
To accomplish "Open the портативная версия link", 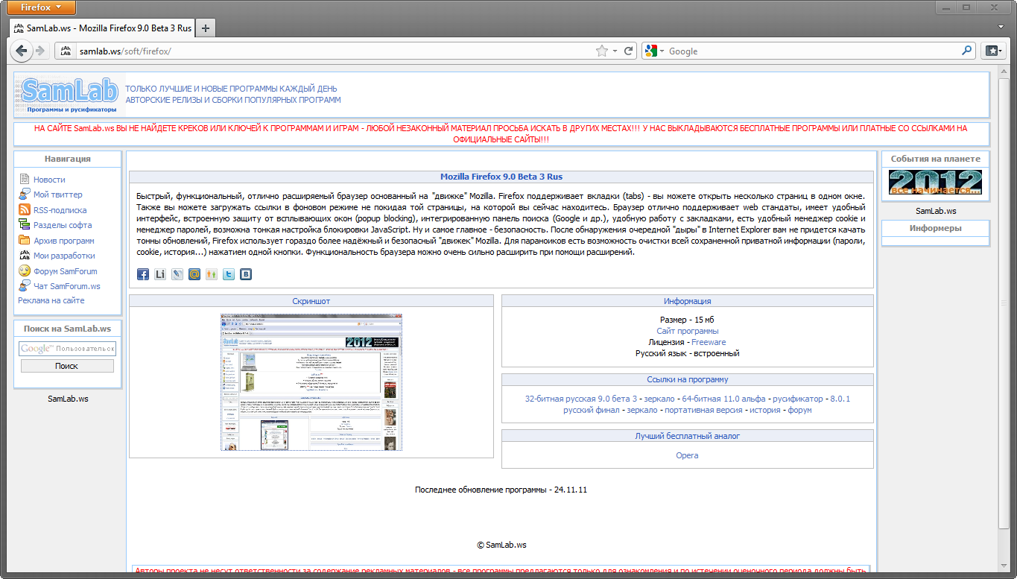I will [703, 410].
